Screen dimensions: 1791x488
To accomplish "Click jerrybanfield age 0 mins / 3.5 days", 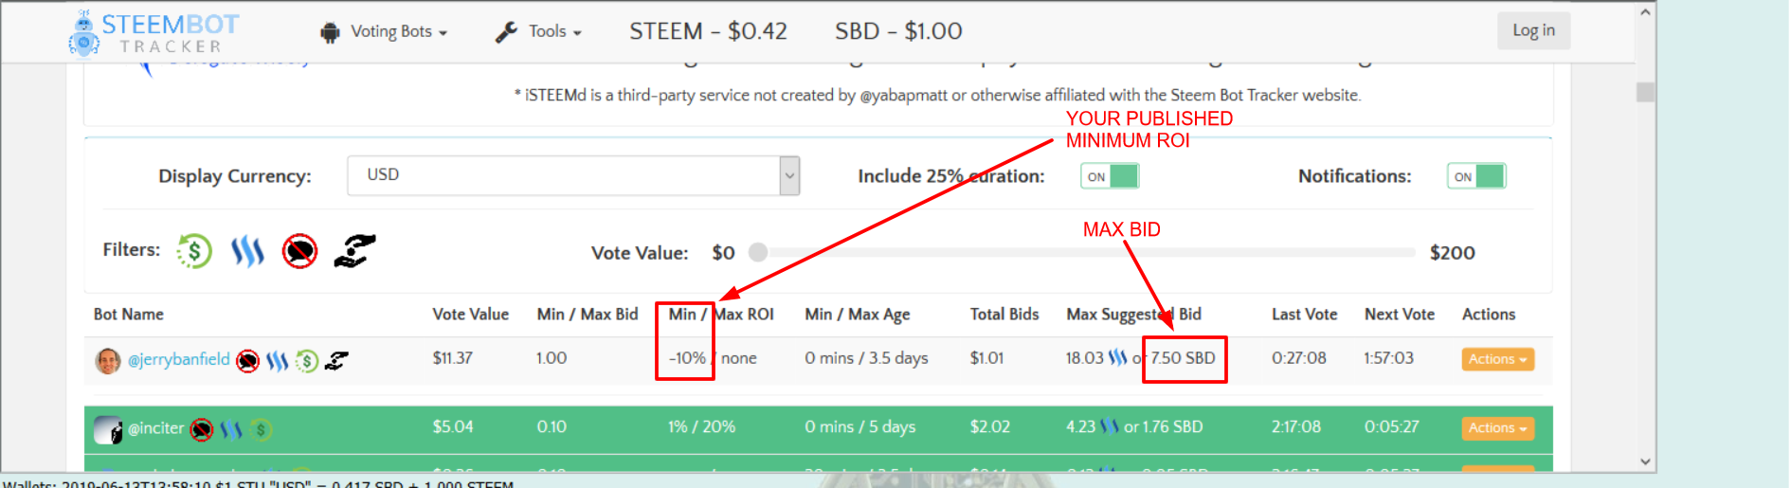I will [867, 358].
